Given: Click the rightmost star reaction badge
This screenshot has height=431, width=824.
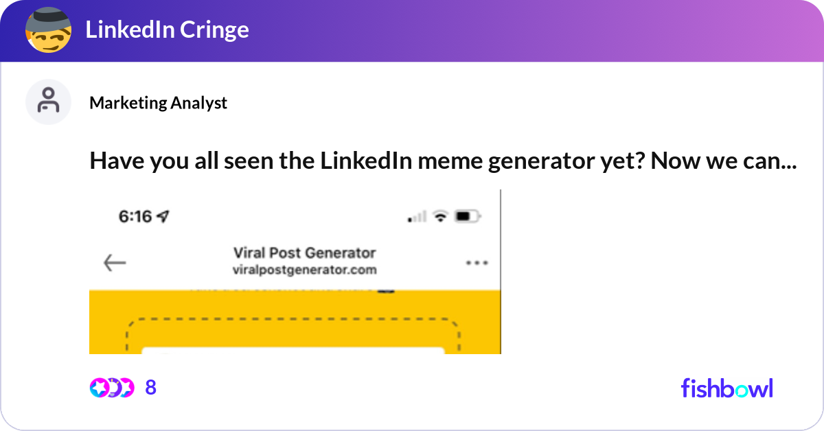Looking at the screenshot, I should [128, 388].
